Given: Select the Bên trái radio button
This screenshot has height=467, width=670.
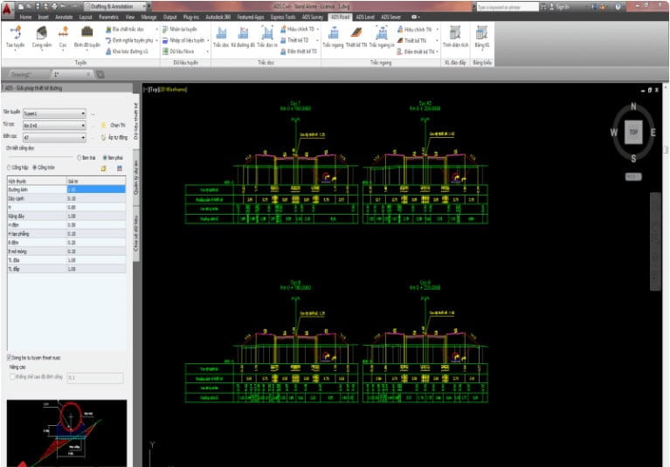Looking at the screenshot, I should pos(79,158).
